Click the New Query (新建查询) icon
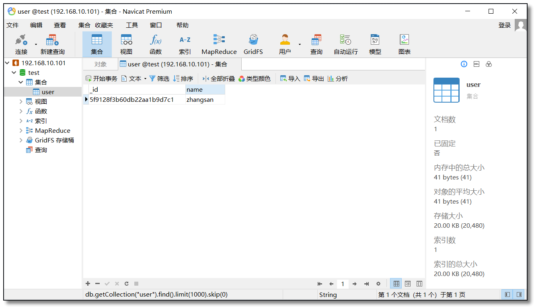This screenshot has height=307, width=534. [x=52, y=44]
